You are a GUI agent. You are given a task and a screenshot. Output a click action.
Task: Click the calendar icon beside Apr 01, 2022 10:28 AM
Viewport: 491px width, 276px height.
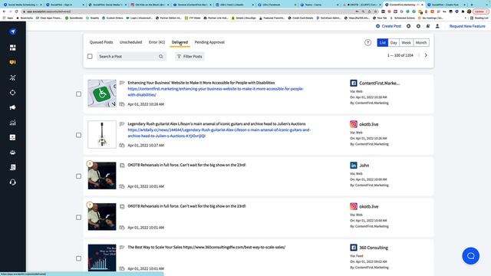[x=122, y=104]
